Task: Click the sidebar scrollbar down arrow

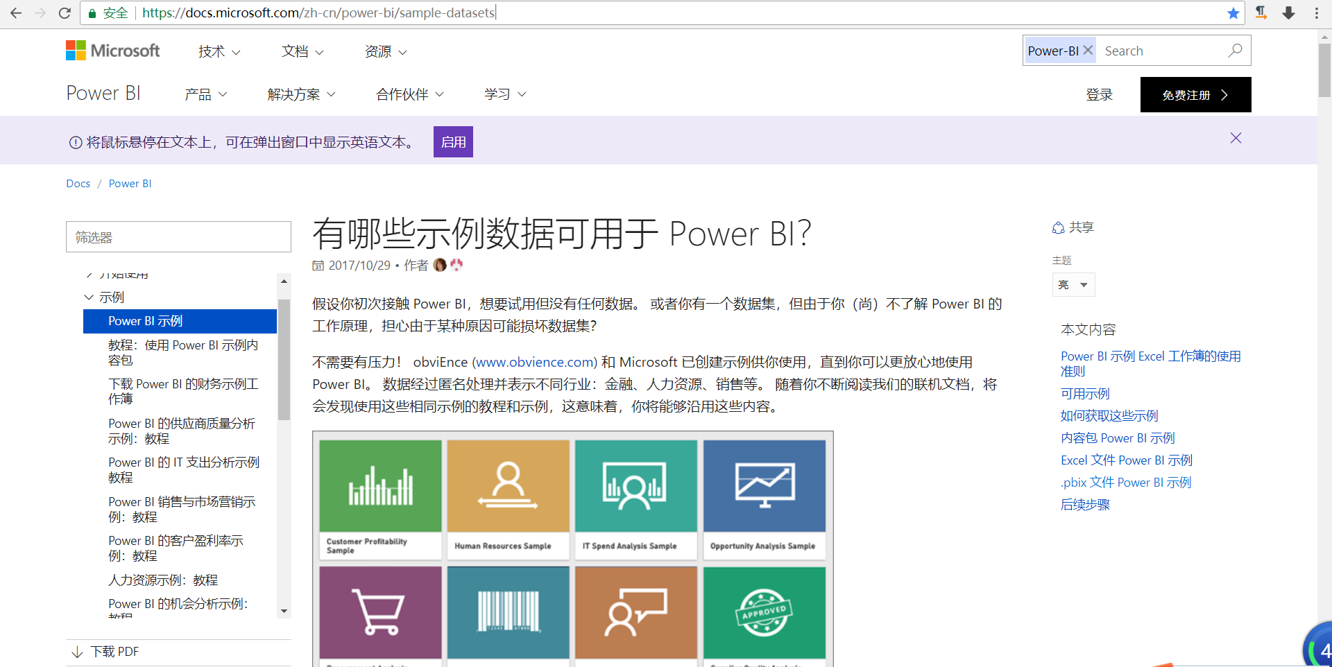Action: (284, 611)
